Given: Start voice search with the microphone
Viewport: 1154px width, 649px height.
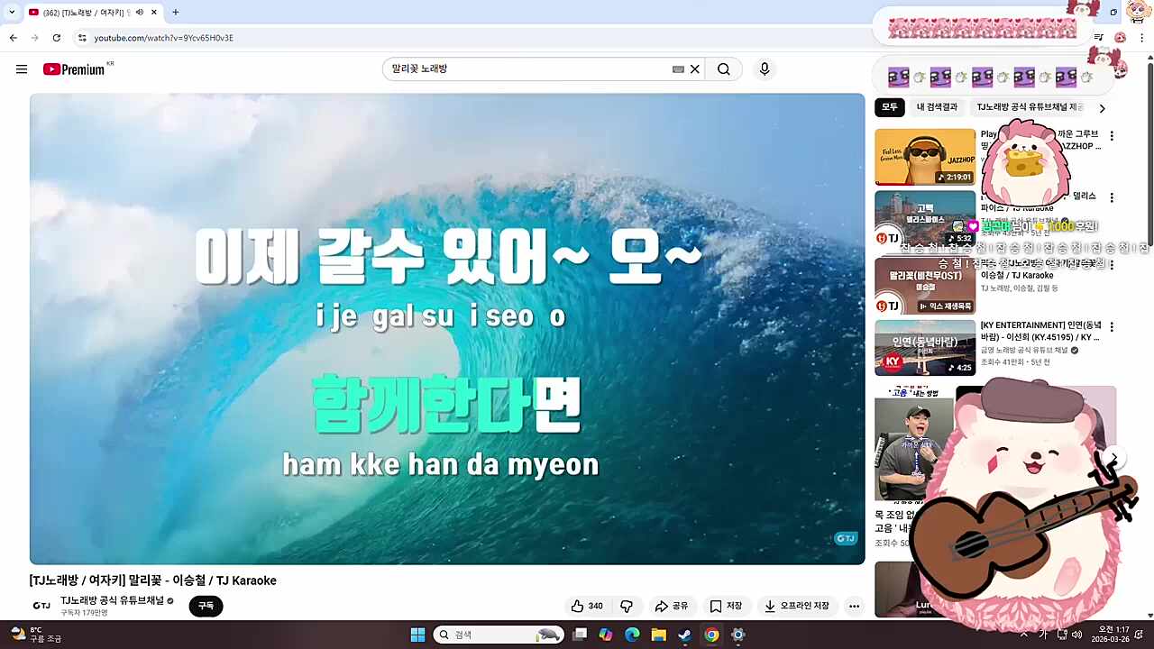Looking at the screenshot, I should (765, 69).
